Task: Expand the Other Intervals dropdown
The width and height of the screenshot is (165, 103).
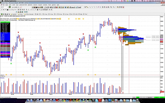Action: coord(29,14)
